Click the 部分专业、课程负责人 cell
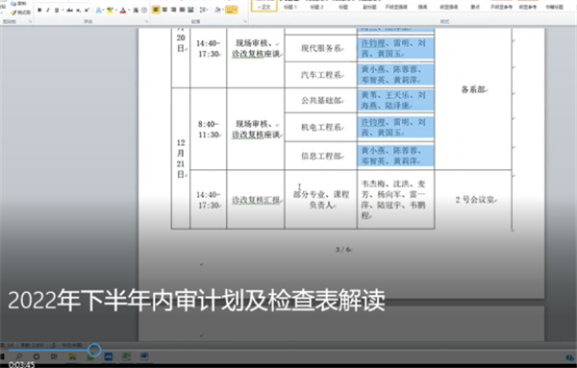Viewport: 577px width, 368px height. [321, 200]
